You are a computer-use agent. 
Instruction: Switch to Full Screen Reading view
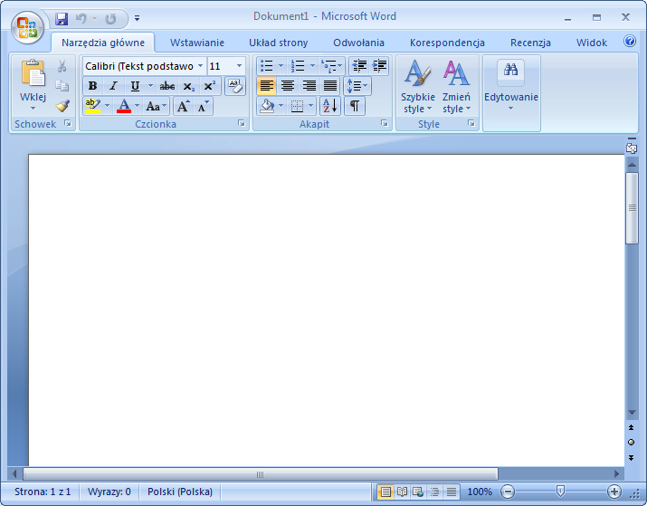[x=402, y=492]
